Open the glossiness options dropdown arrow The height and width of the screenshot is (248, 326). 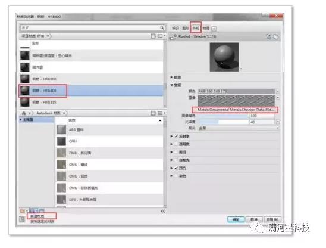click(278, 122)
